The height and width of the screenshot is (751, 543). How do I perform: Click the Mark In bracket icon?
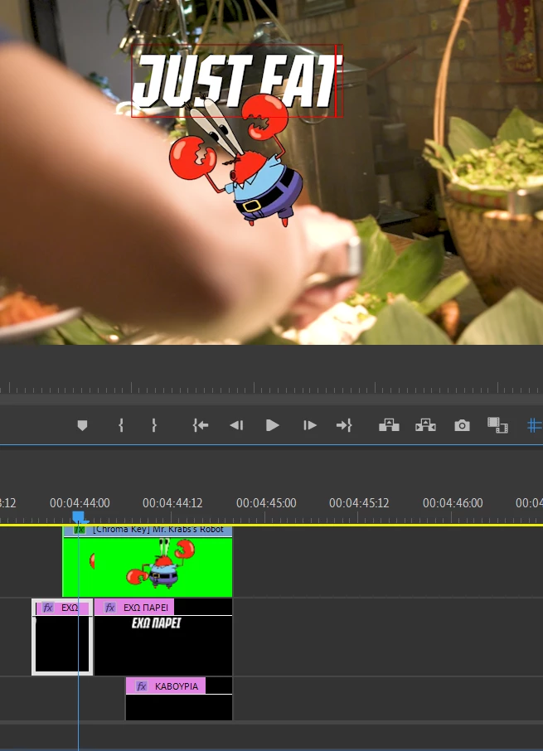point(121,425)
